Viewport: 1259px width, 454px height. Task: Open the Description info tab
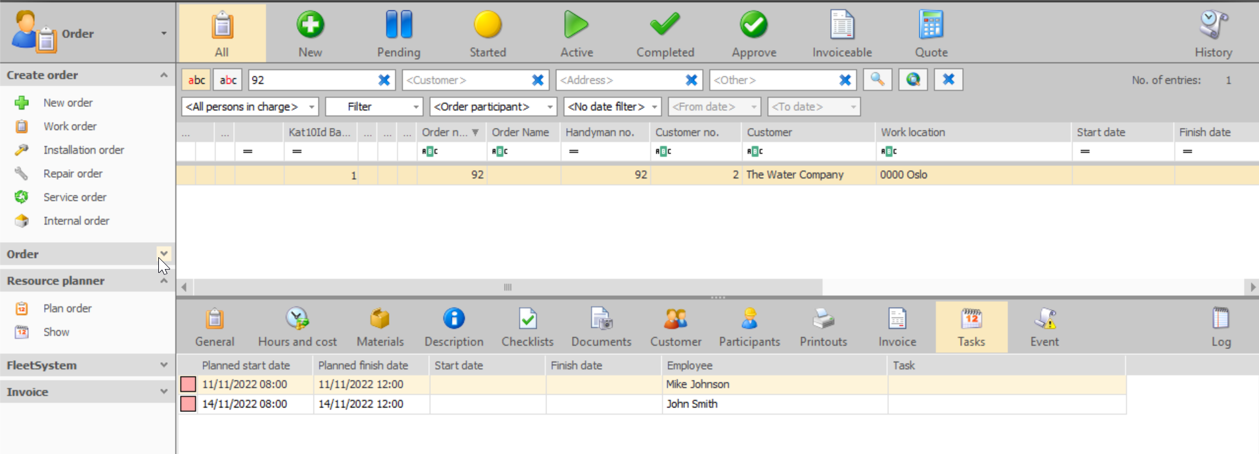point(454,327)
